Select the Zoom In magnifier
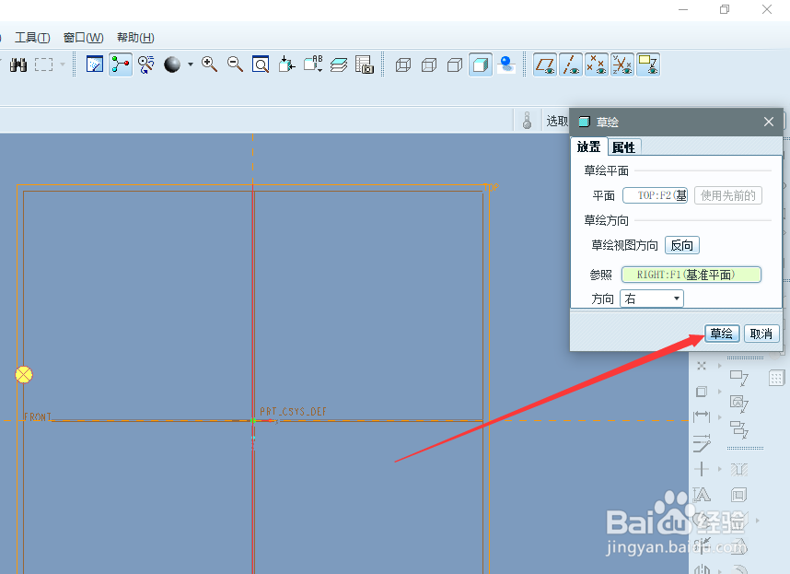 coord(209,64)
